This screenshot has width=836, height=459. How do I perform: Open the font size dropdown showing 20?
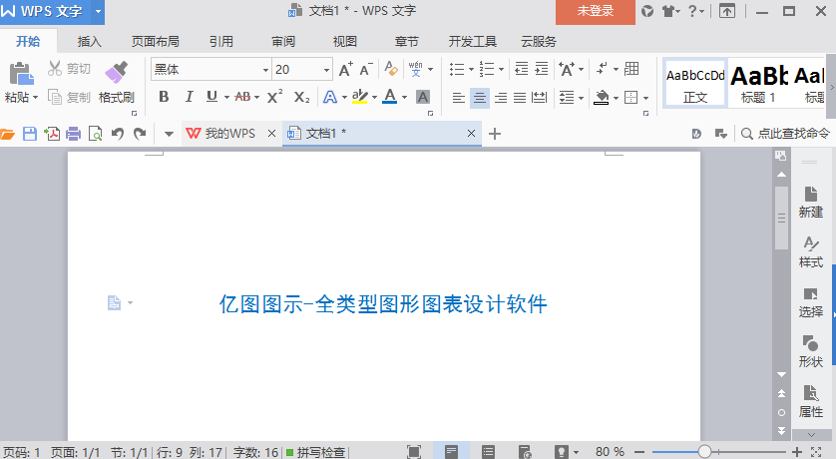point(326,70)
